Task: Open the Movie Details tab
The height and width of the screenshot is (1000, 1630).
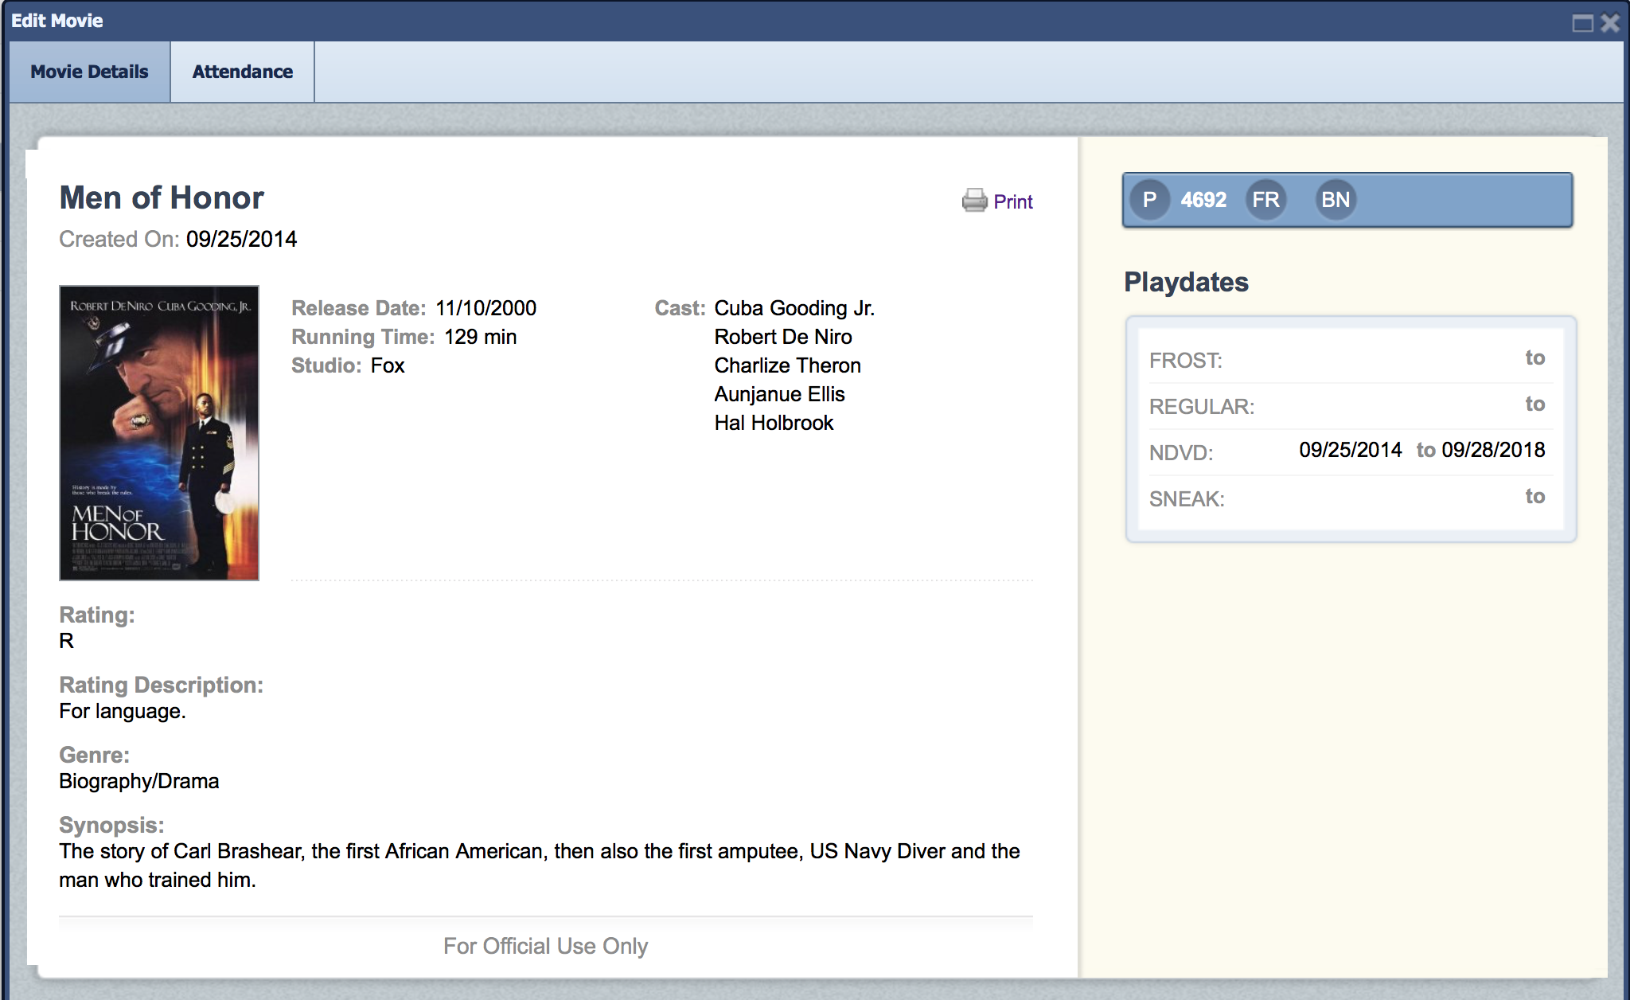Action: point(89,72)
